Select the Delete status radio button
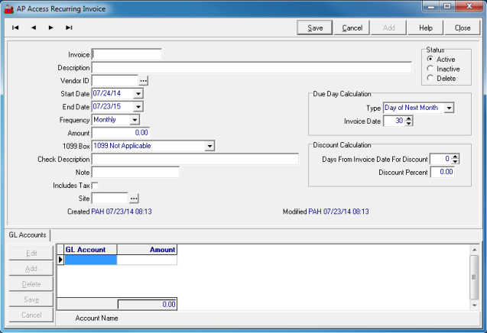This screenshot has width=487, height=333. click(x=430, y=78)
